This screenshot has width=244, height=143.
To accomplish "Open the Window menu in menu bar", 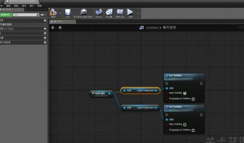I will click(32, 6).
